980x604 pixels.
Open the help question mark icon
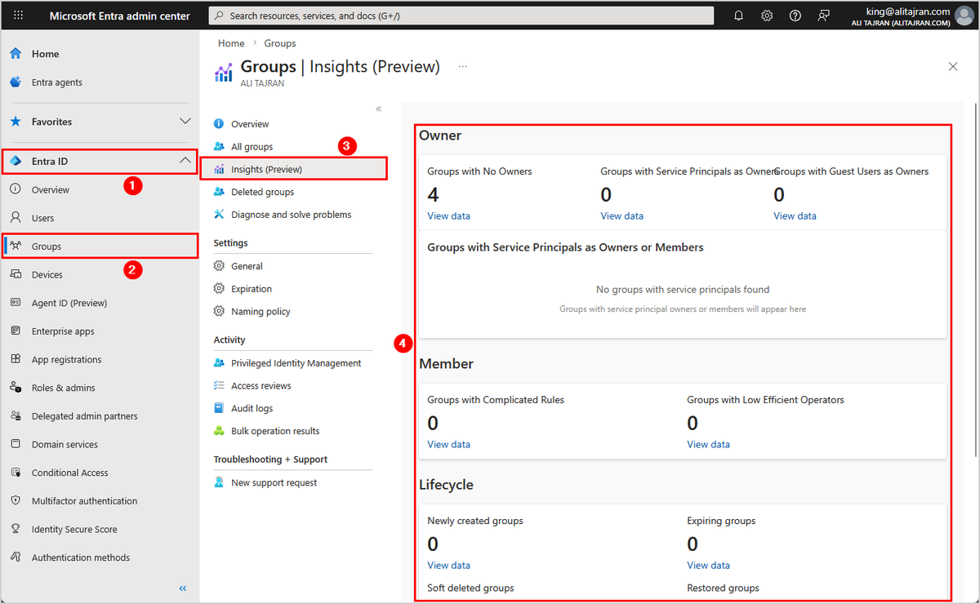pyautogui.click(x=795, y=16)
